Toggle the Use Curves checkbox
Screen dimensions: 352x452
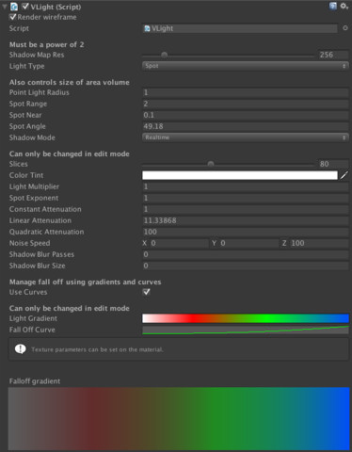click(146, 292)
